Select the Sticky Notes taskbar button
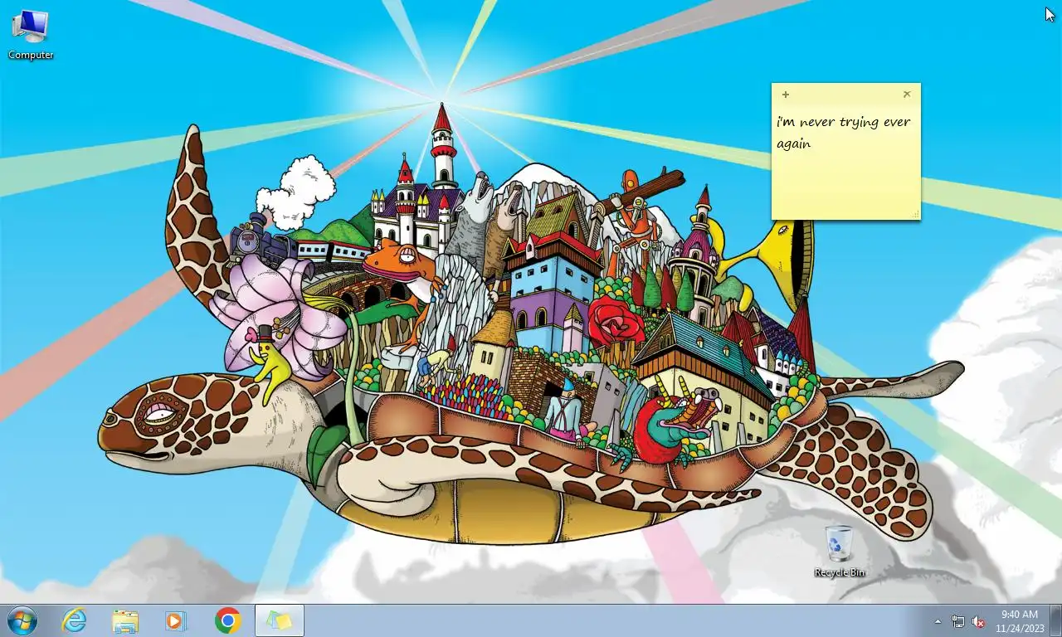The width and height of the screenshot is (1062, 637). 280,620
